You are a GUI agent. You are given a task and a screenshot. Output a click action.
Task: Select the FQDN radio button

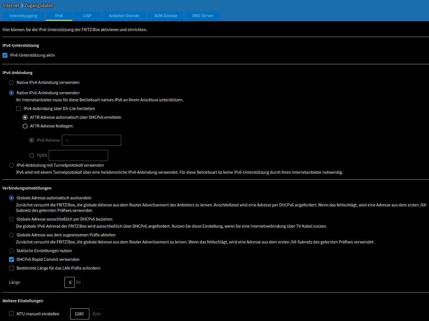(32, 155)
